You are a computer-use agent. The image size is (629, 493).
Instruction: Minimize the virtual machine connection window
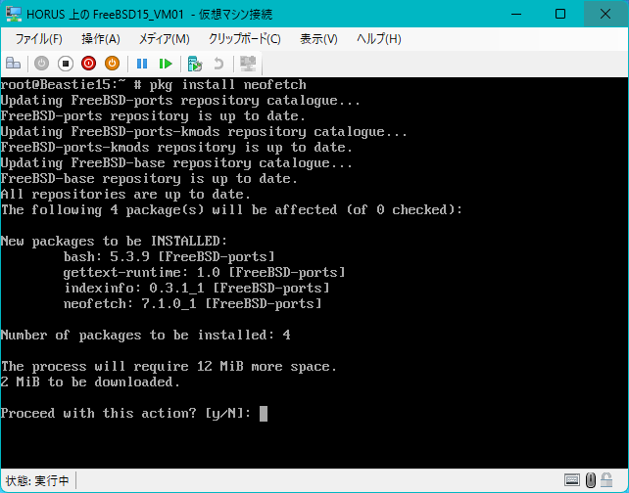coord(516,14)
